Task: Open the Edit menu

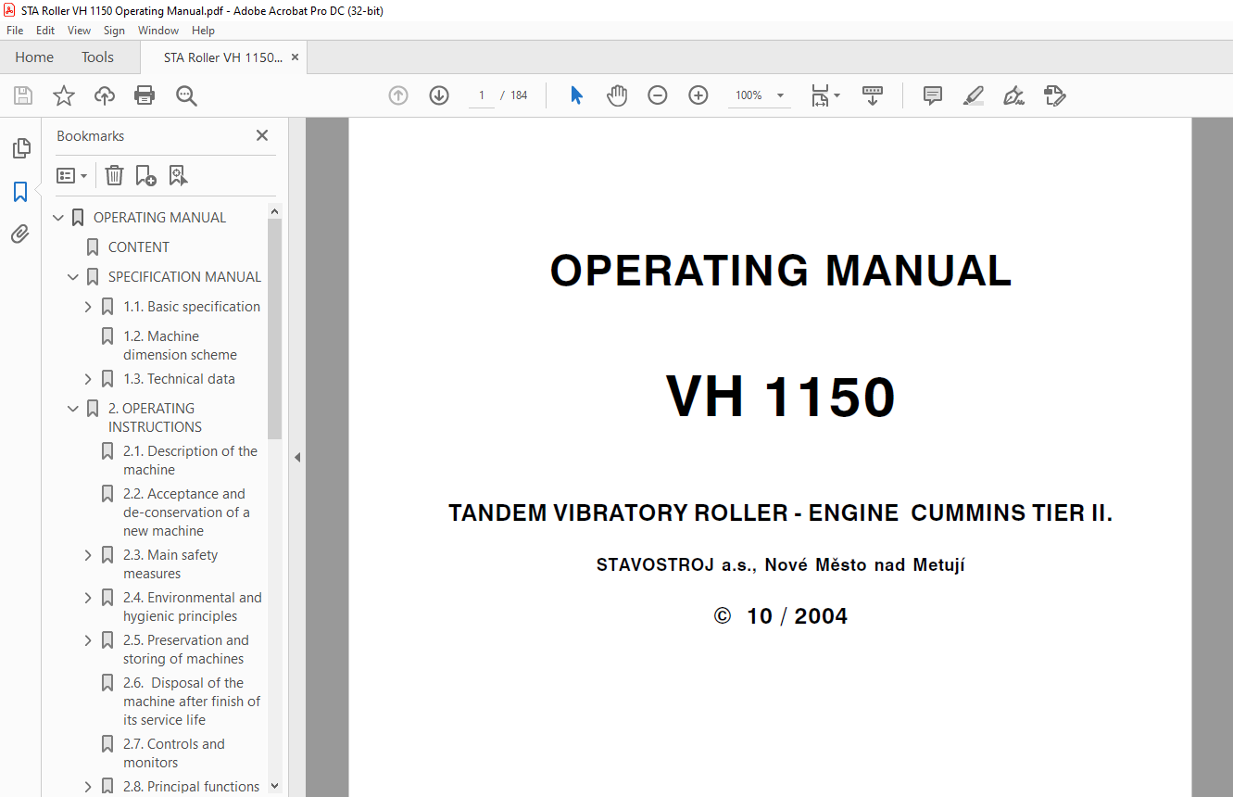Action: [45, 31]
